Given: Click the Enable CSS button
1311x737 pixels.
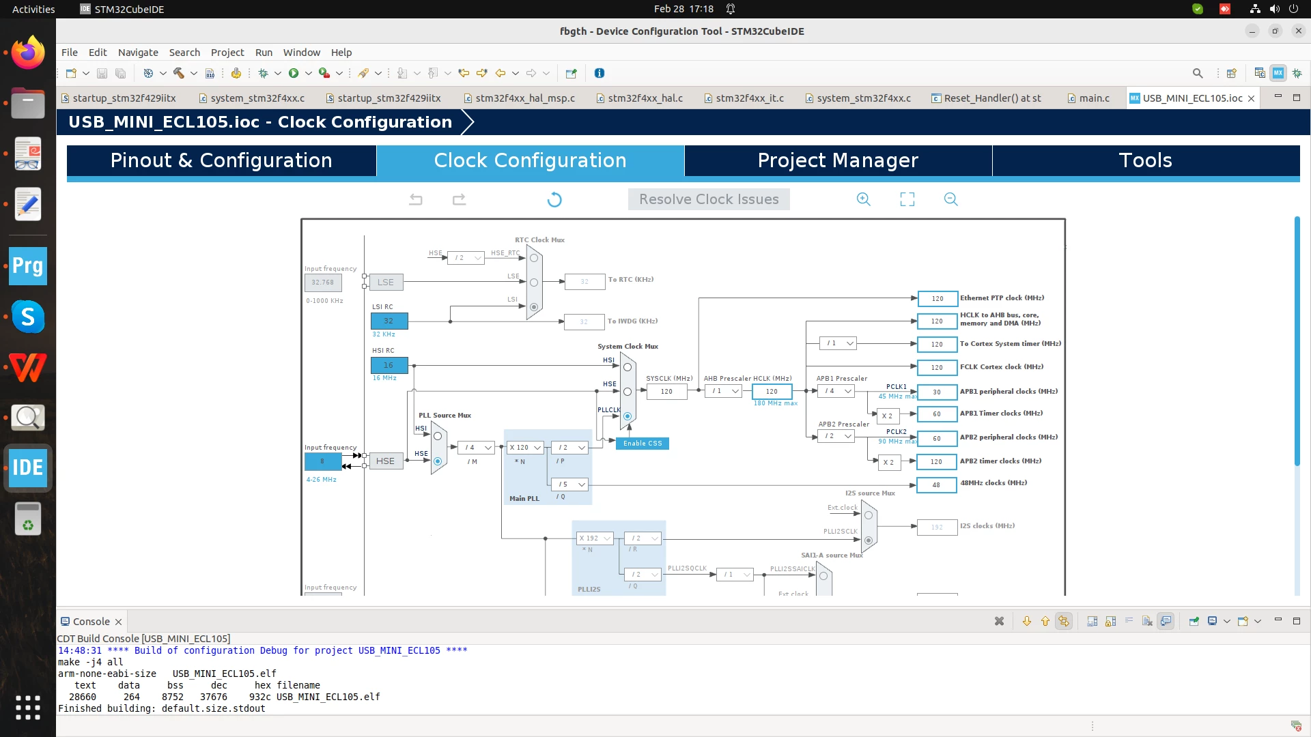Looking at the screenshot, I should coord(643,444).
